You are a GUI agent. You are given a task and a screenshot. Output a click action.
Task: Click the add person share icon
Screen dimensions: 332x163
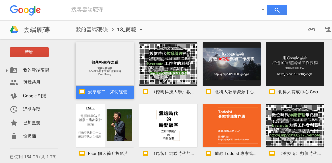(x=328, y=30)
